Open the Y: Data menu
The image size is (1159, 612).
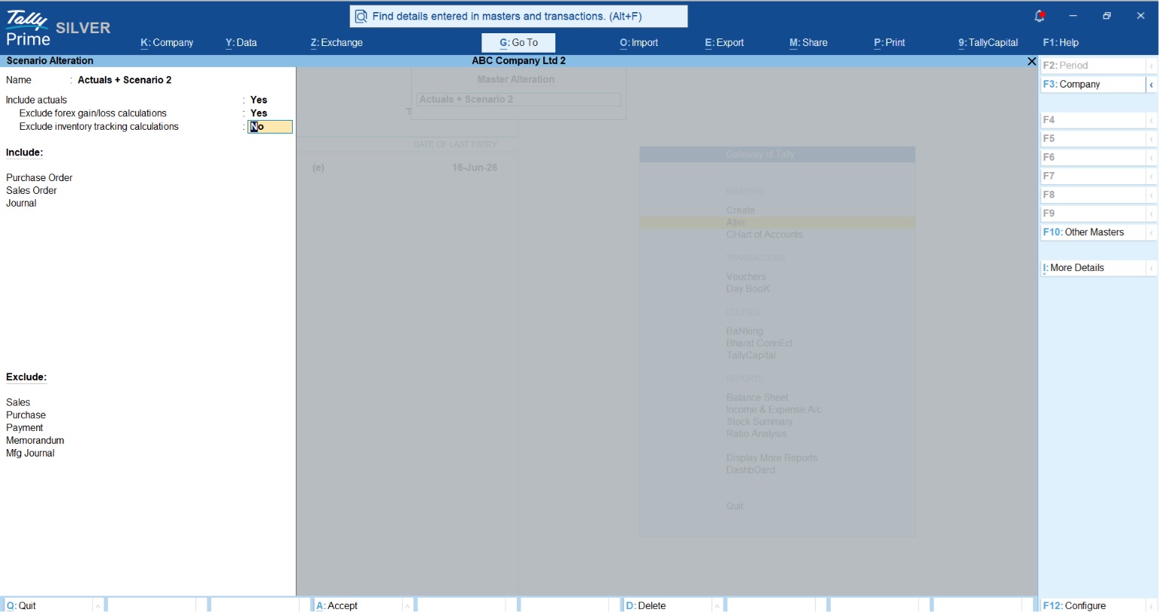(x=241, y=42)
